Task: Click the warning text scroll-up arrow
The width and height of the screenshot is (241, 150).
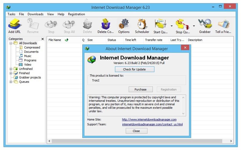Action: click(183, 97)
